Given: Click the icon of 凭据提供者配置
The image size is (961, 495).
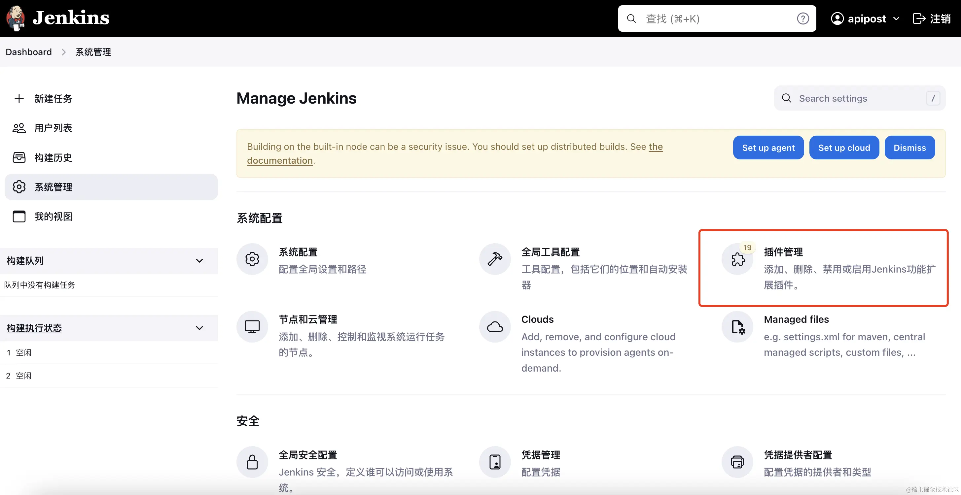Looking at the screenshot, I should [x=737, y=462].
